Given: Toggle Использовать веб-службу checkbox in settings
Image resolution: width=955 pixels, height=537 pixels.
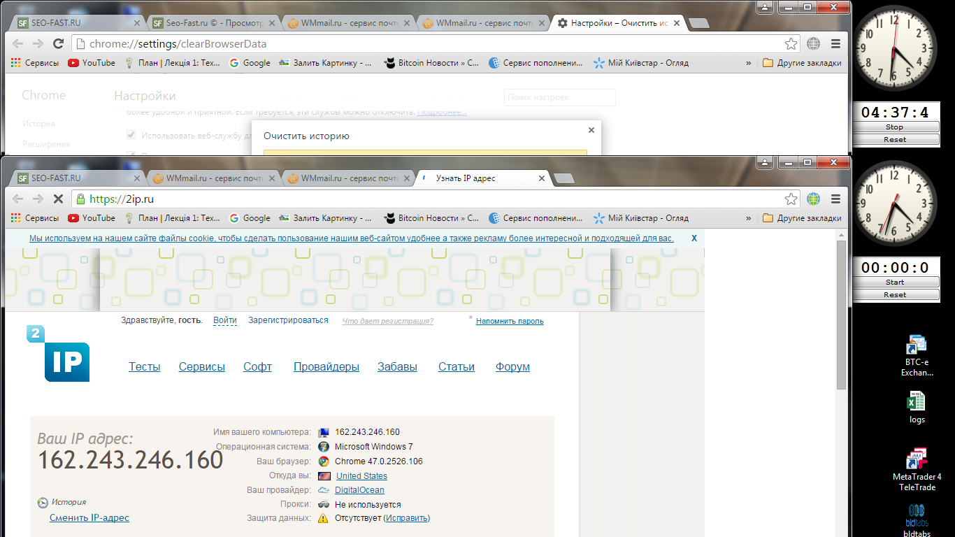Looking at the screenshot, I should tap(131, 136).
